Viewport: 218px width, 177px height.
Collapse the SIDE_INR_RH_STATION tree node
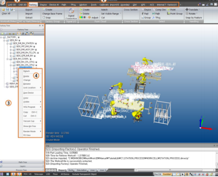pos(7,43)
